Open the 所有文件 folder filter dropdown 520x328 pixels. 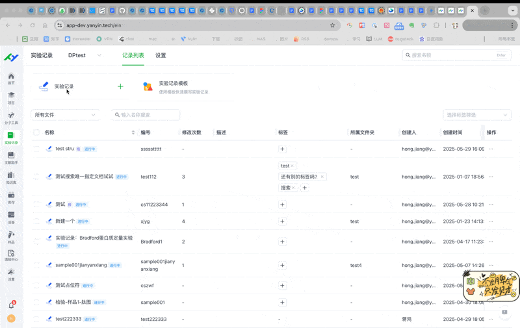(65, 115)
